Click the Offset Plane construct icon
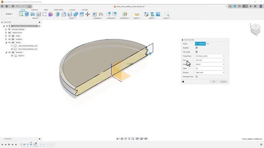264x148 pixels. pos(125,14)
